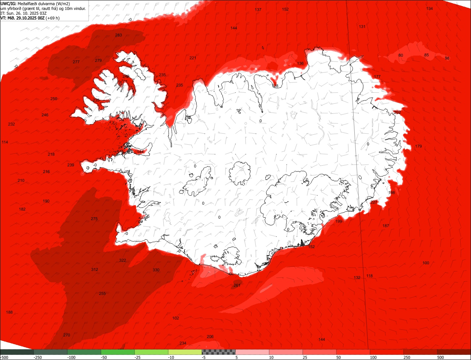471x360 pixels.
Task: Click the flux value 283 in the northwest
Action: (x=118, y=35)
